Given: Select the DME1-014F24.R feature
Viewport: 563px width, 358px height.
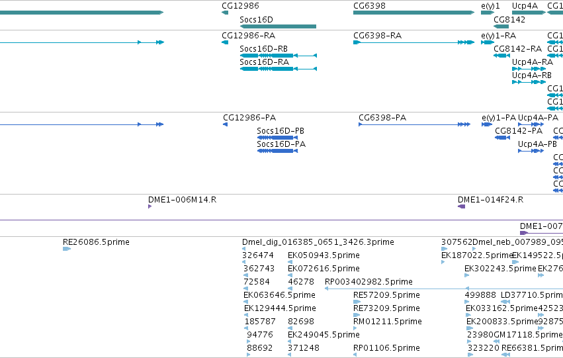Looking at the screenshot, I should [461, 206].
